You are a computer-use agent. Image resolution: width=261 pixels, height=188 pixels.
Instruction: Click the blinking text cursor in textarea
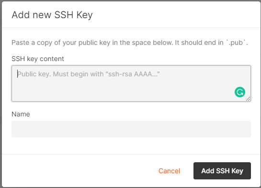(x=17, y=74)
